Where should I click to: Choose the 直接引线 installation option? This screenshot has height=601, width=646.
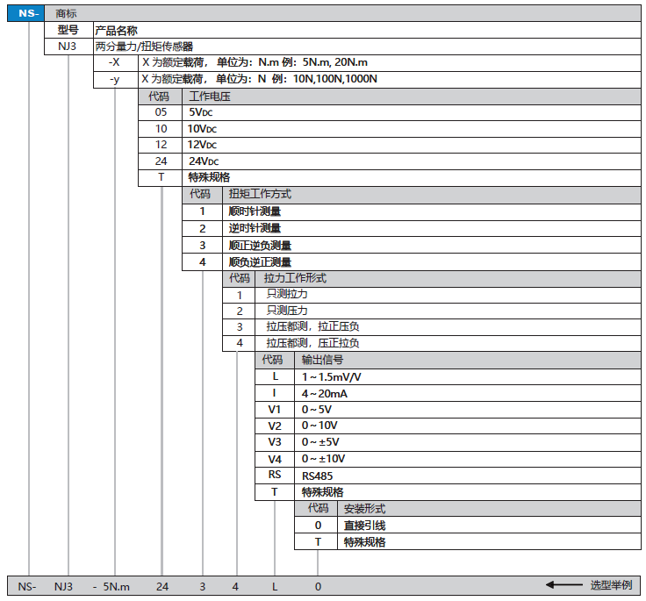point(364,525)
